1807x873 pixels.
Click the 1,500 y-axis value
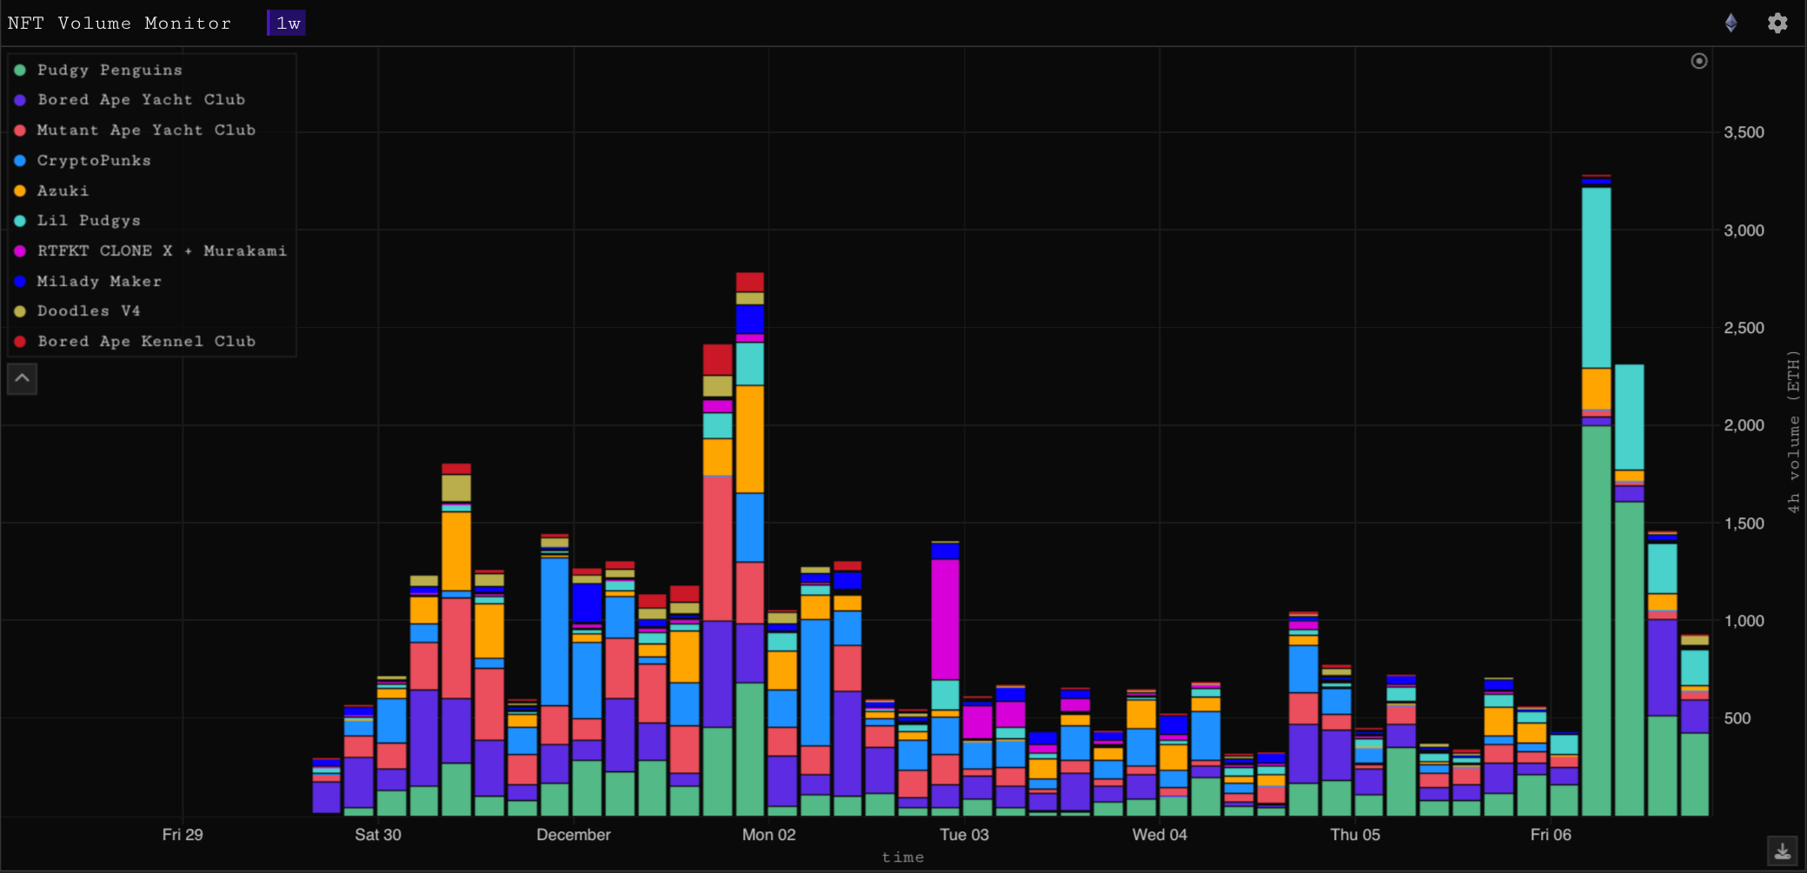click(1744, 523)
